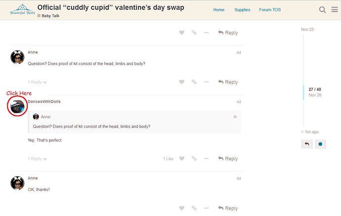Reply to Anne's 'OK, thanks!' post
The height and width of the screenshot is (216, 341).
(228, 208)
